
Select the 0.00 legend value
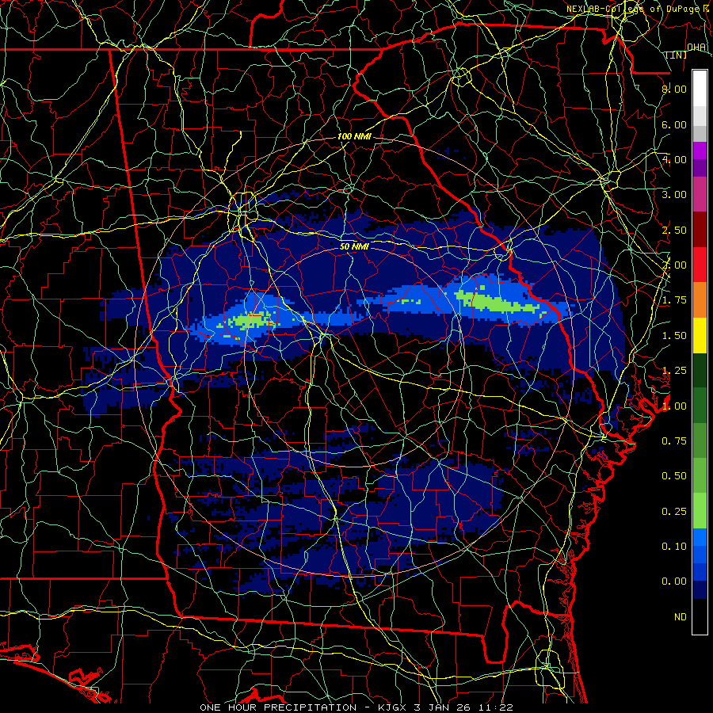(674, 581)
